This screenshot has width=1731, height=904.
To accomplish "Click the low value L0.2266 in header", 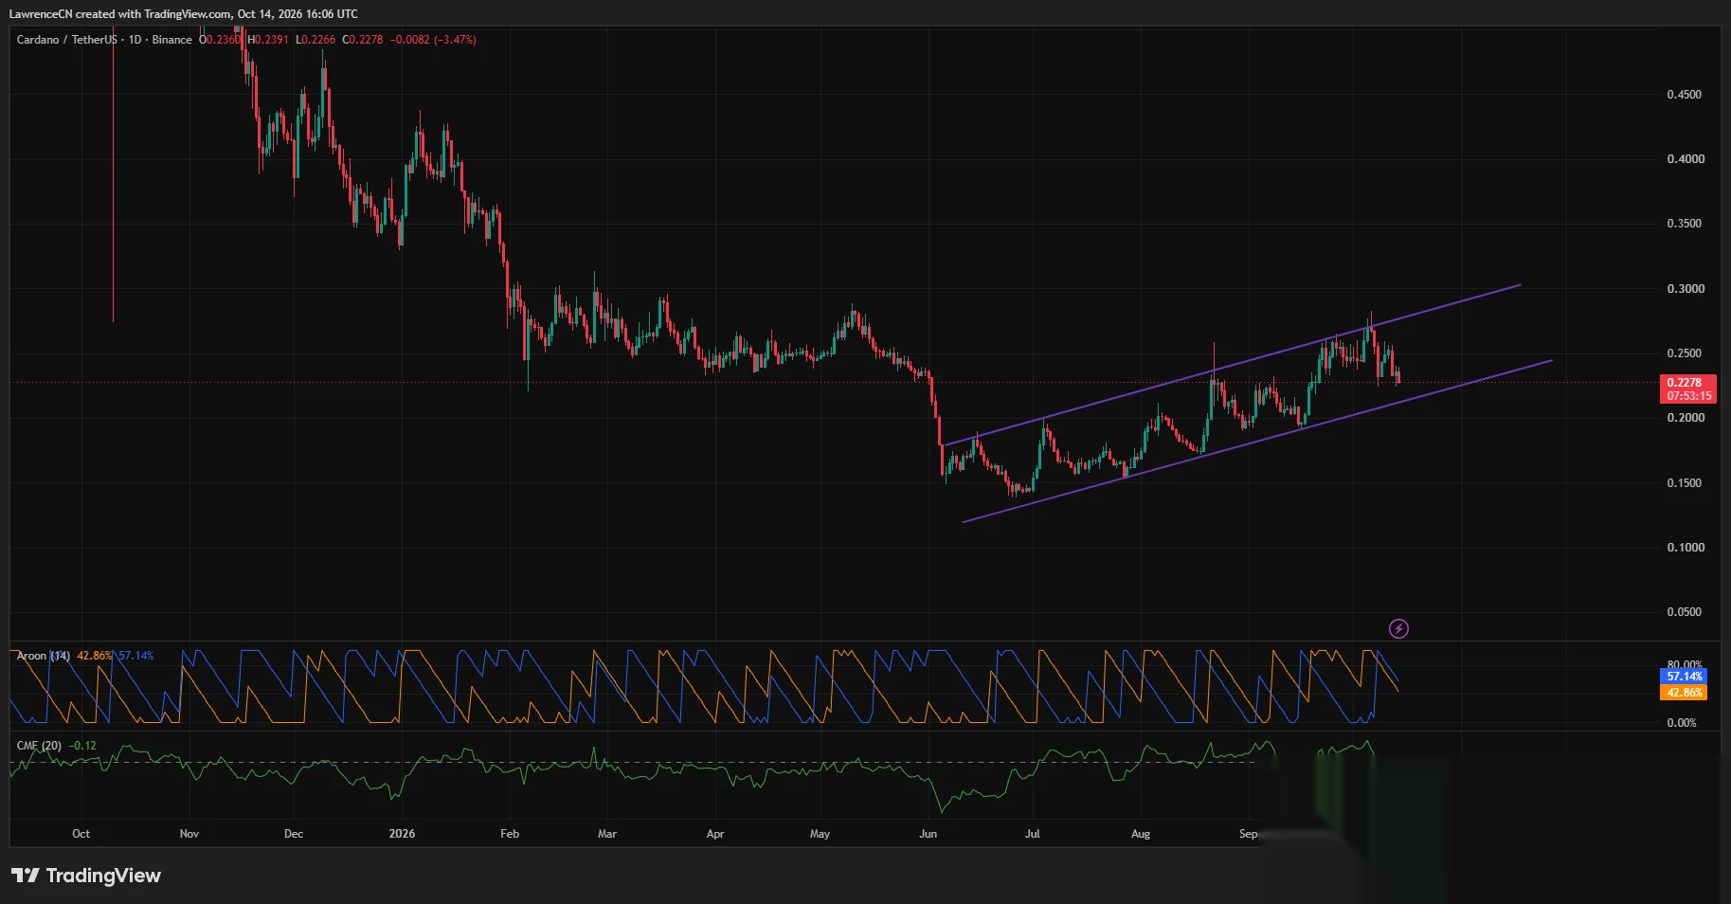I will point(316,40).
